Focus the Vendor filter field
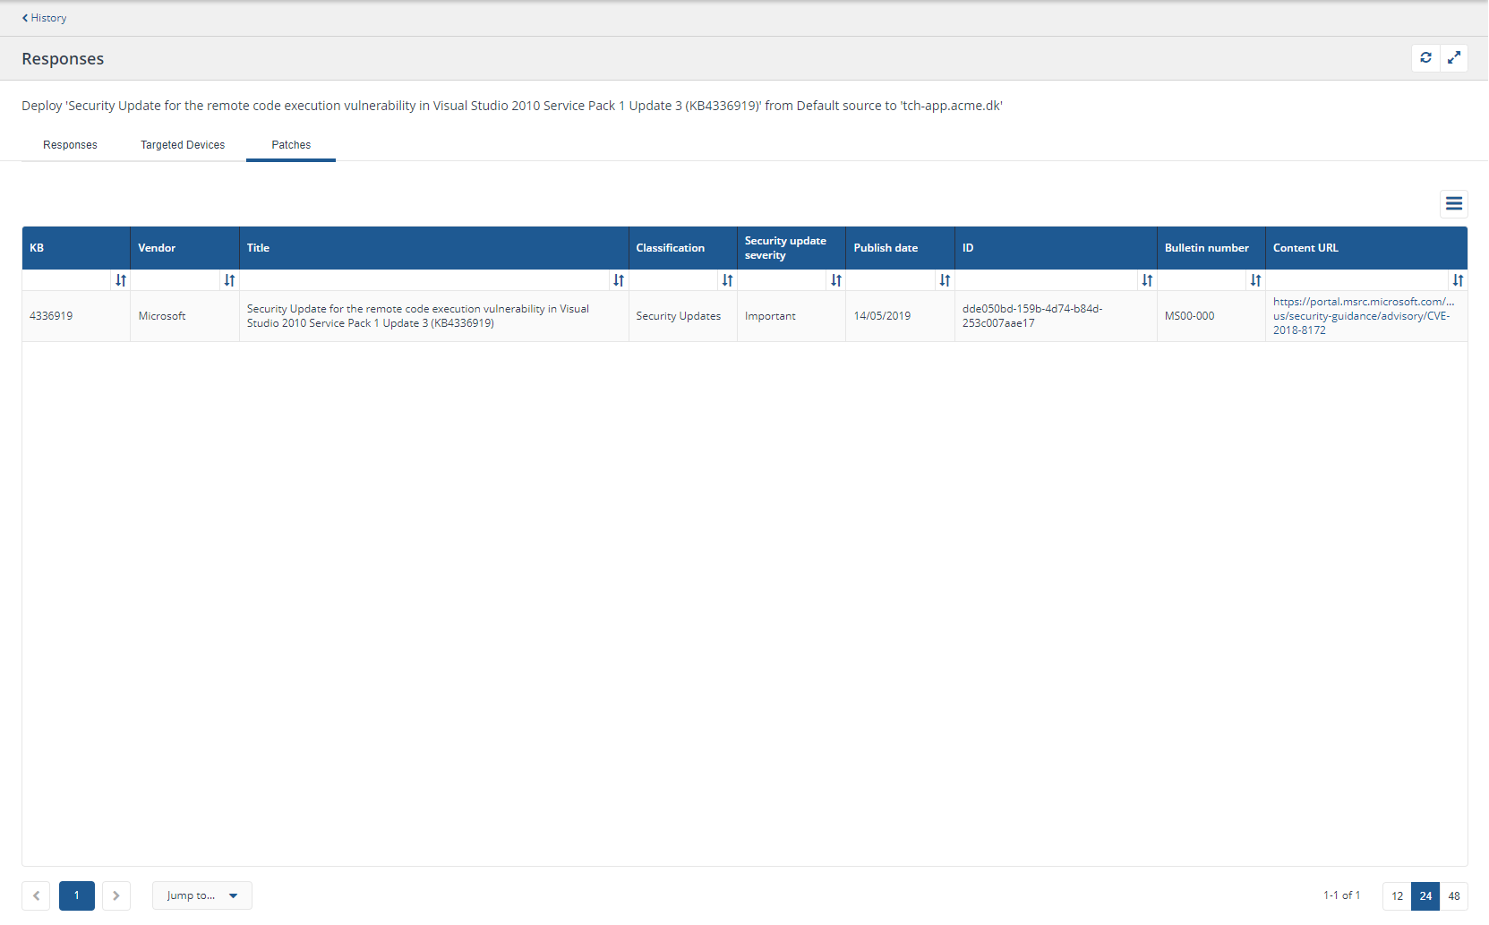This screenshot has height=925, width=1489. [x=176, y=280]
